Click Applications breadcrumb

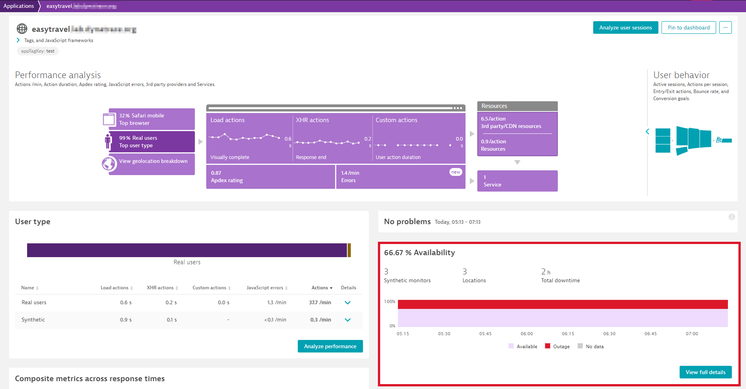point(18,6)
